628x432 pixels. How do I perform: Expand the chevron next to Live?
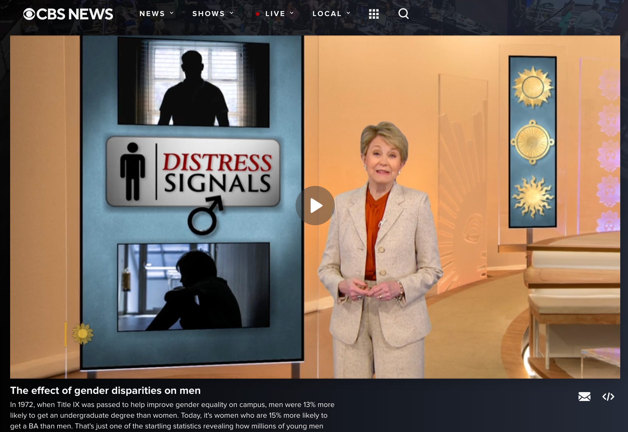tap(292, 13)
